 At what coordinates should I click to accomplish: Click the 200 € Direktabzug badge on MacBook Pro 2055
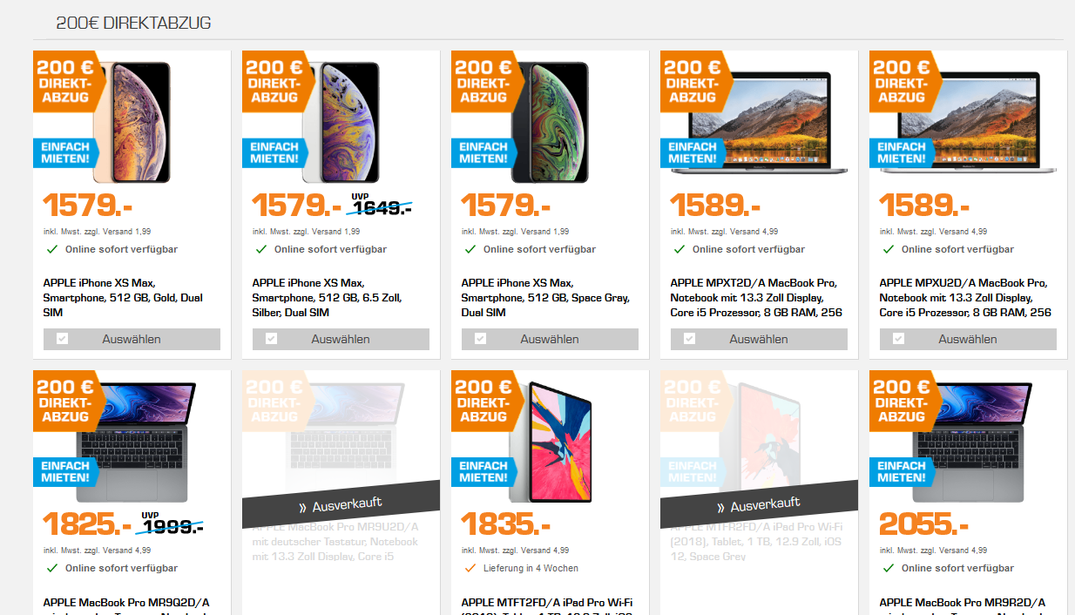tap(904, 400)
